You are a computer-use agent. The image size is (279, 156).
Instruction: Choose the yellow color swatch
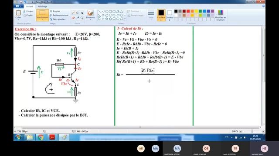(196, 11)
